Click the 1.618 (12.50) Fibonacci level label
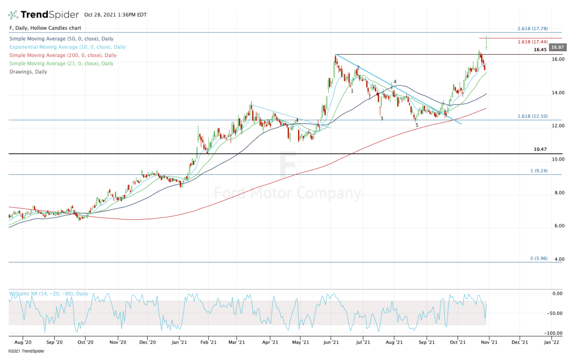This screenshot has width=575, height=355. (532, 116)
